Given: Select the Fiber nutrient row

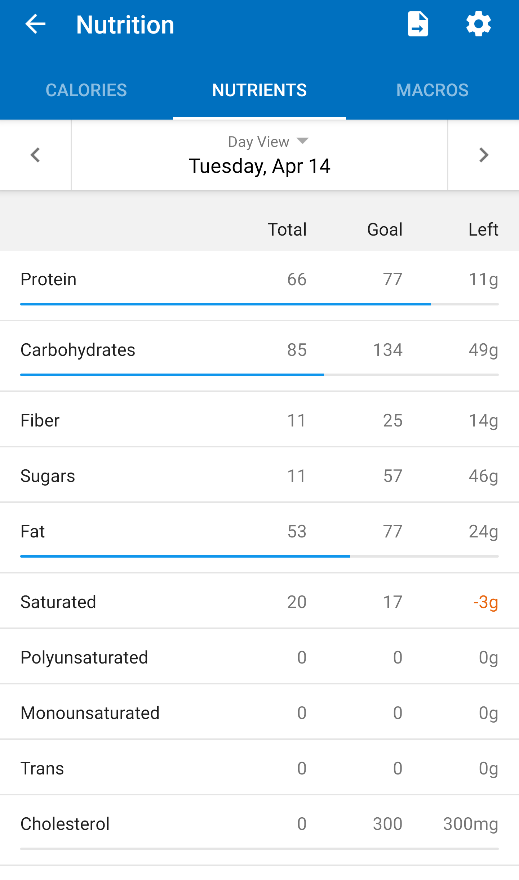Looking at the screenshot, I should [x=259, y=420].
